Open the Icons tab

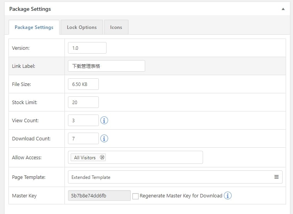[x=116, y=27]
